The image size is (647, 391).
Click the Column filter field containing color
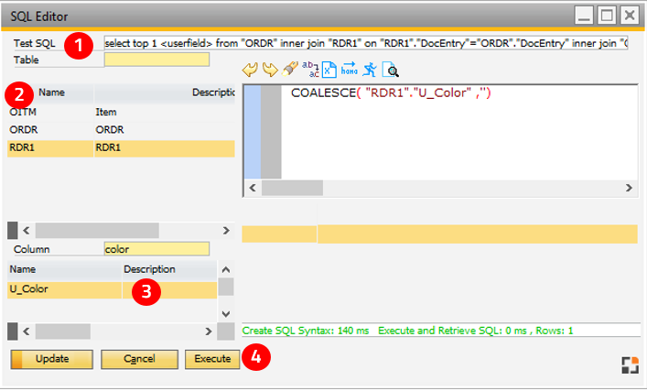(156, 249)
